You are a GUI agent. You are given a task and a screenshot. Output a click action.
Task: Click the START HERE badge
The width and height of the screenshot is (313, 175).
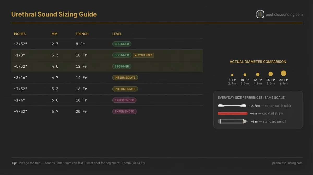[143, 55]
